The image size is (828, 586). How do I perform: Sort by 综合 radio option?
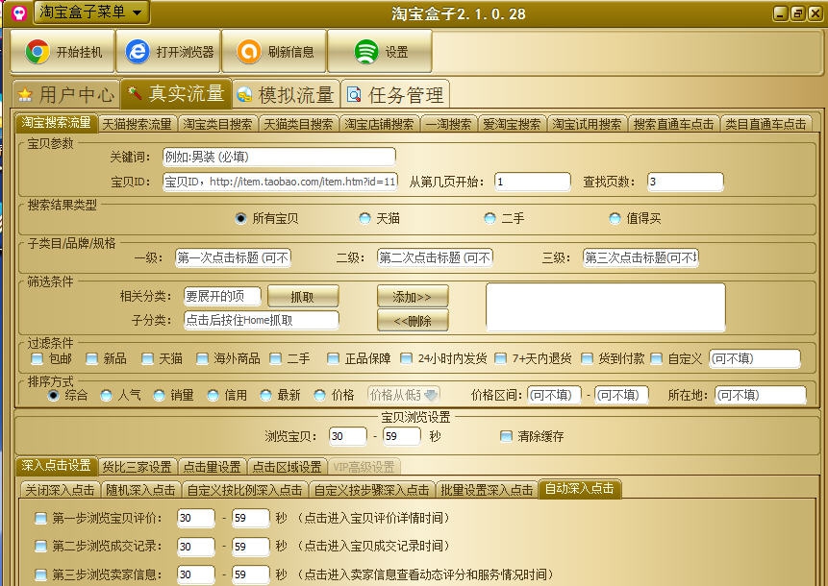point(53,395)
